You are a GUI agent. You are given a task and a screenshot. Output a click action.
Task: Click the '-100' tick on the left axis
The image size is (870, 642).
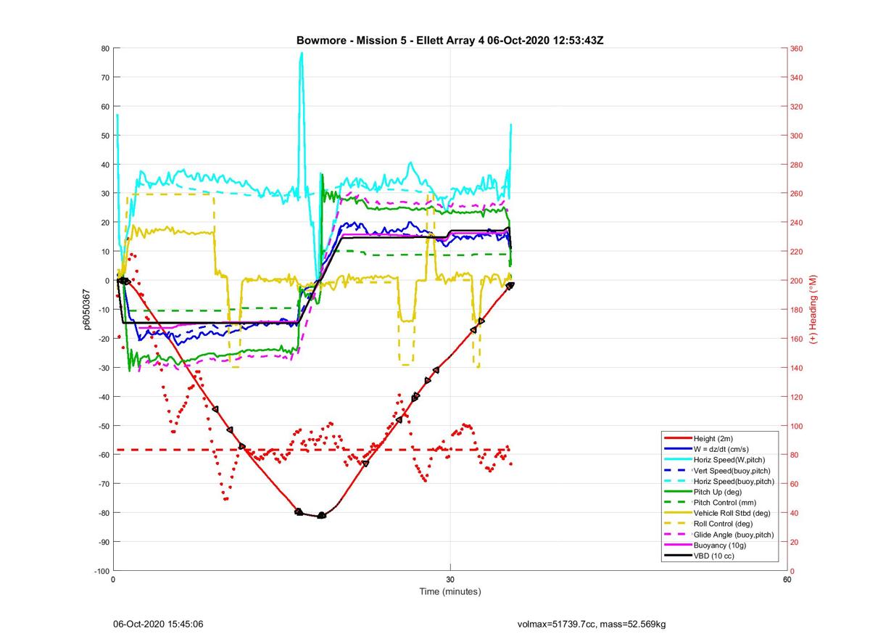101,571
